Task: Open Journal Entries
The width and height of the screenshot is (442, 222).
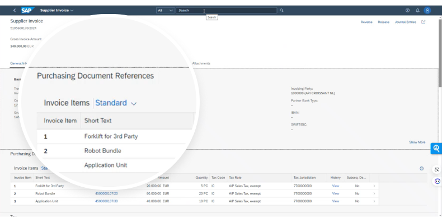Action: pos(406,22)
